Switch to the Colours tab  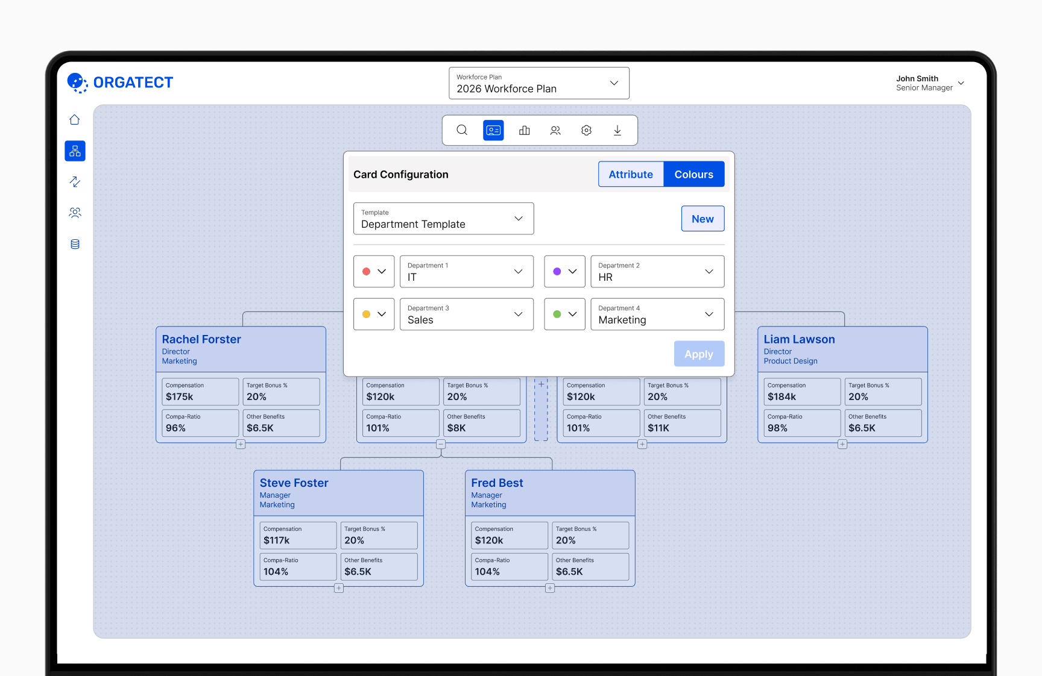[694, 174]
